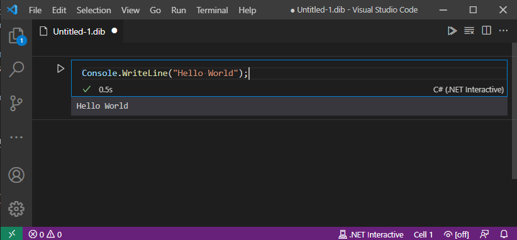This screenshot has width=517, height=240.
Task: Open the editor More Actions menu
Action: click(503, 31)
